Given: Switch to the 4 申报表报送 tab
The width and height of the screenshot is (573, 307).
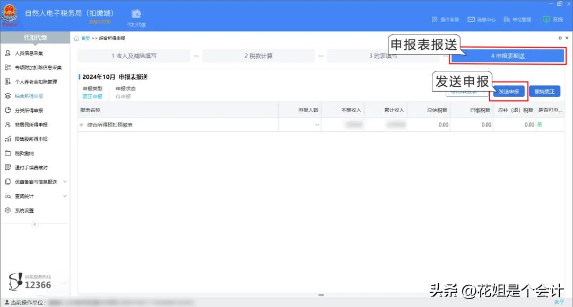Looking at the screenshot, I should [x=507, y=56].
